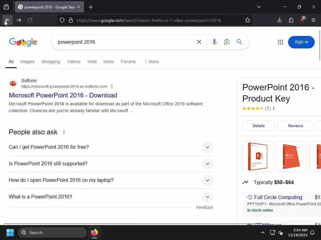
Task: Open the network status tray icon
Action: [272, 232]
